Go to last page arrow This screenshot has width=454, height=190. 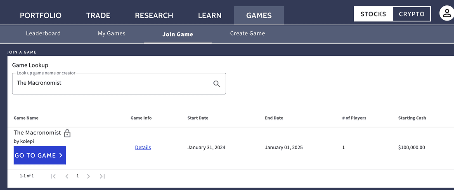[x=102, y=176]
